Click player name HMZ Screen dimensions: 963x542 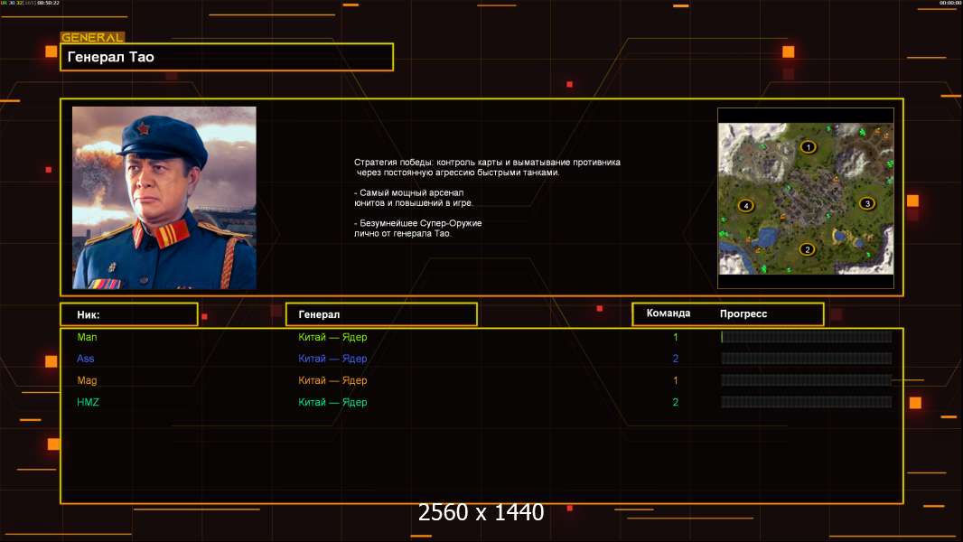88,402
